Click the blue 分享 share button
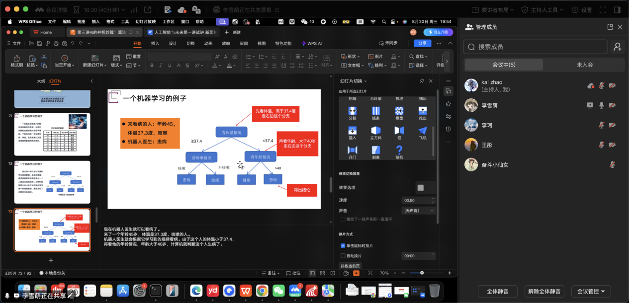Viewport: 629px width, 303px height. (422, 43)
